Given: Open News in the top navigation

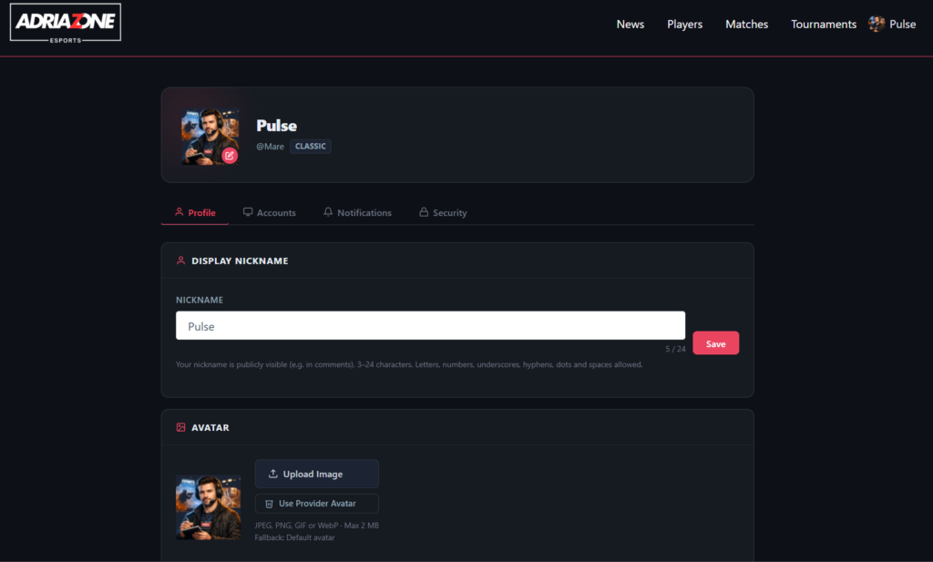Looking at the screenshot, I should click(x=630, y=25).
